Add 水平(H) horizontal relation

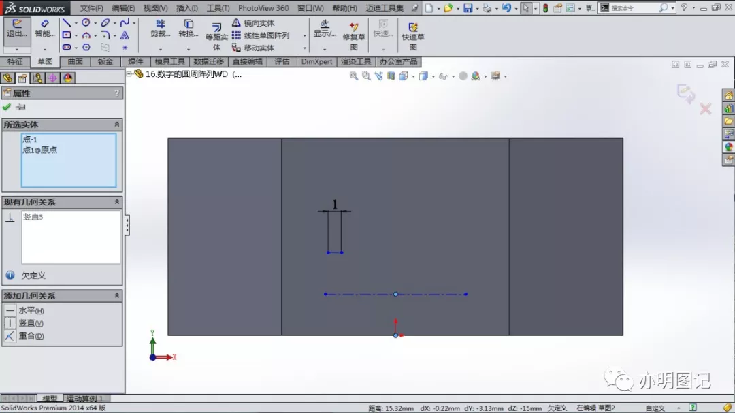[25, 310]
